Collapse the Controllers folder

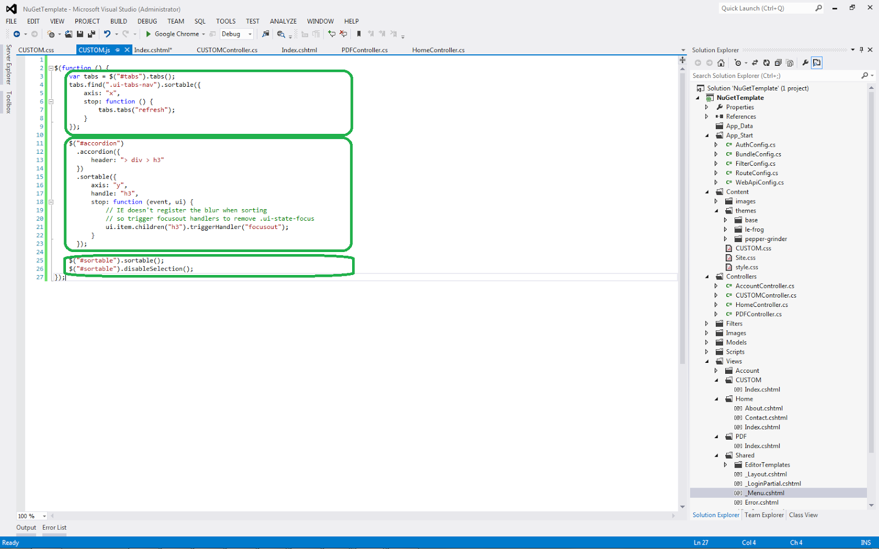pyautogui.click(x=708, y=276)
